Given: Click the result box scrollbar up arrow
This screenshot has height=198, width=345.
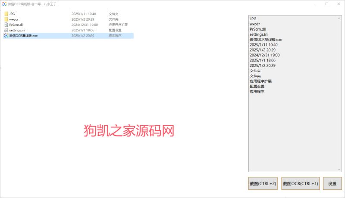Looking at the screenshot, I should coord(339,19).
